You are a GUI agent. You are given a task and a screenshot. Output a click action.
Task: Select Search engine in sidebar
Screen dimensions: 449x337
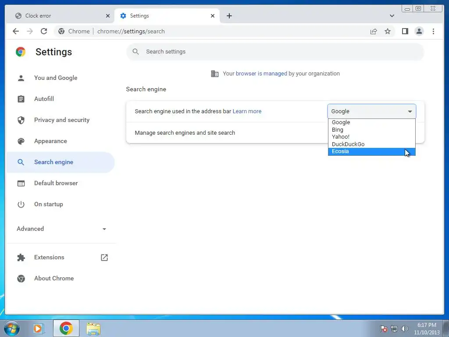tap(61, 162)
